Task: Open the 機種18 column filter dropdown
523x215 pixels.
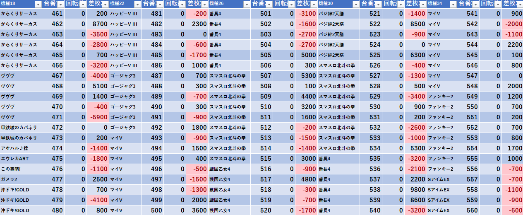Action: click(x=38, y=4)
